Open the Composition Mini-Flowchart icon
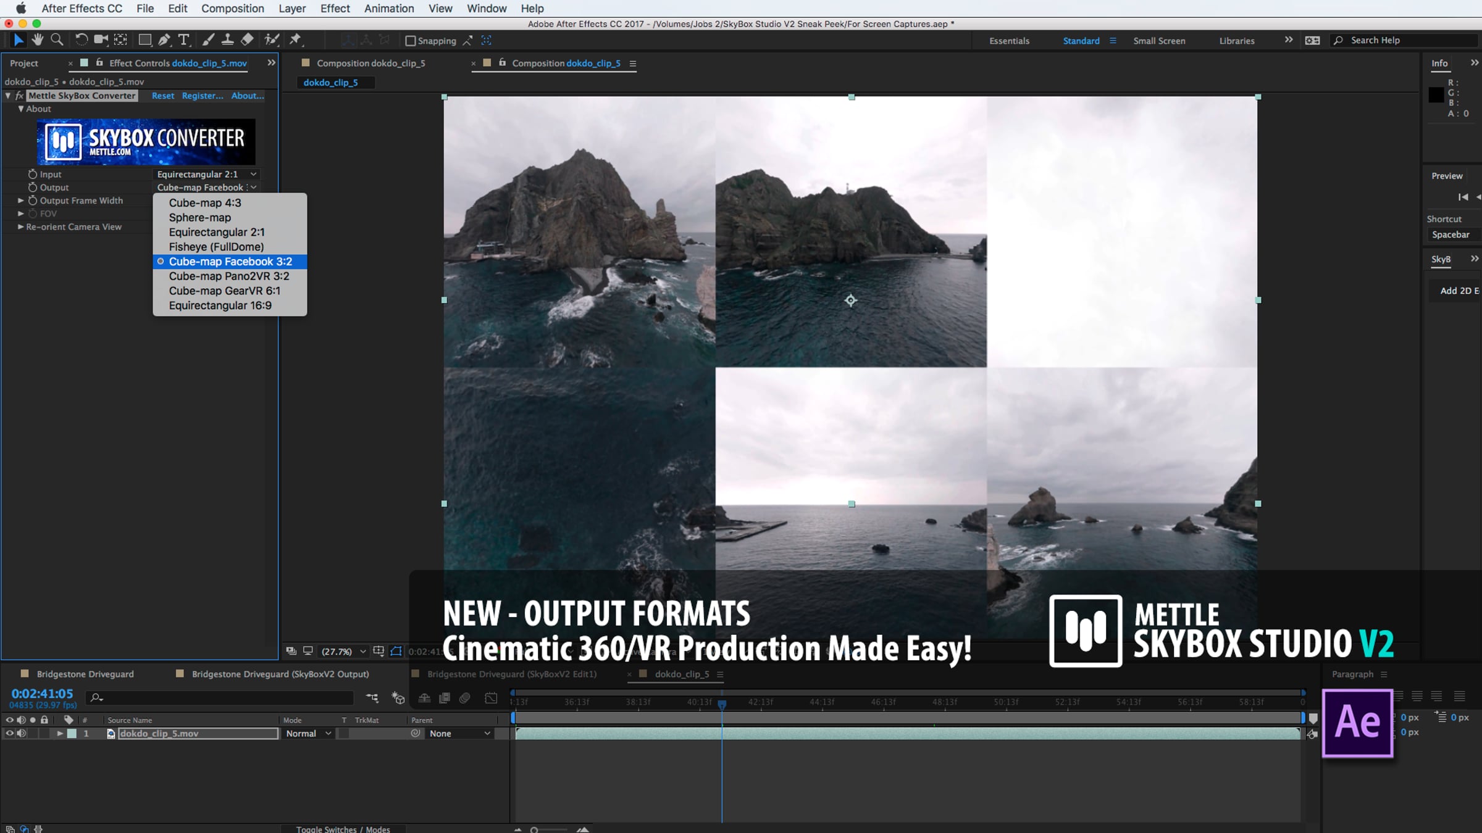 (x=372, y=698)
